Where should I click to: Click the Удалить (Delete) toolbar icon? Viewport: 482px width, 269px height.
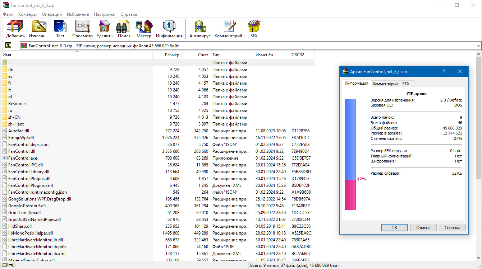105,29
